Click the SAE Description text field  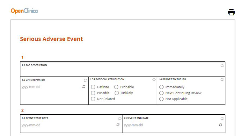[123, 71]
